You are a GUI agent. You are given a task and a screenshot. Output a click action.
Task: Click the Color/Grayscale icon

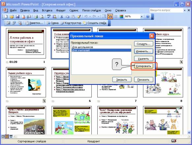tap(121, 16)
